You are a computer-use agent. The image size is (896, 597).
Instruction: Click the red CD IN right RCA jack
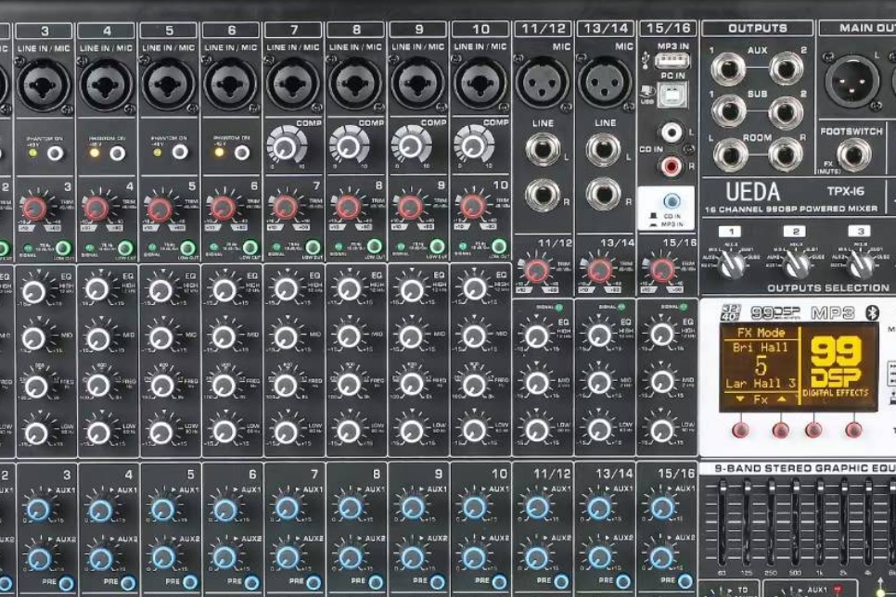click(670, 166)
